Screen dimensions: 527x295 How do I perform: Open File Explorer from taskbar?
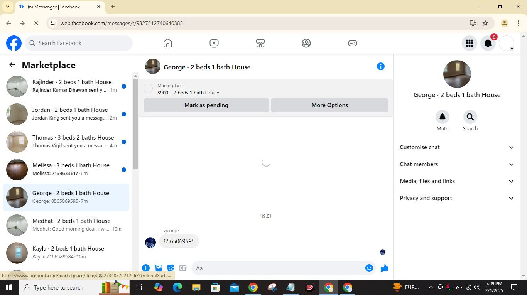196,287
